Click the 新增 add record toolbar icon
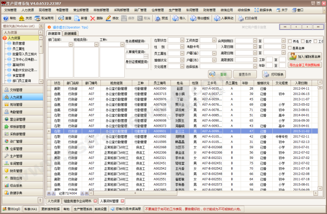327x214 pixels. pos(80,18)
